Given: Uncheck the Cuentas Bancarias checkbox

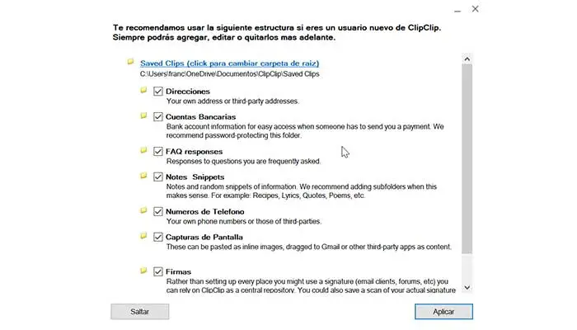Looking at the screenshot, I should coord(158,117).
